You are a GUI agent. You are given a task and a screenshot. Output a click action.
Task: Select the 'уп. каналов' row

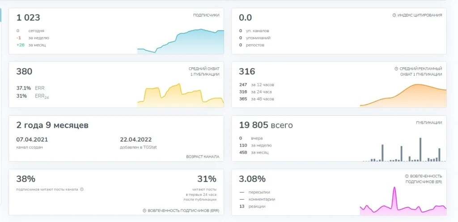pyautogui.click(x=254, y=31)
